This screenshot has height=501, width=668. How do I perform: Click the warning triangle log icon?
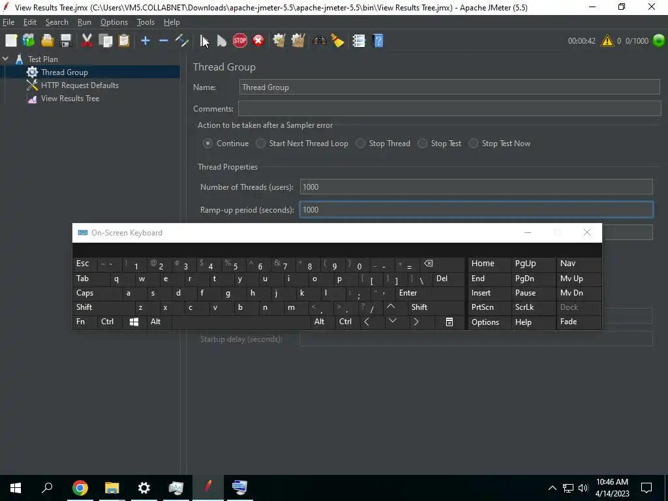pyautogui.click(x=607, y=41)
